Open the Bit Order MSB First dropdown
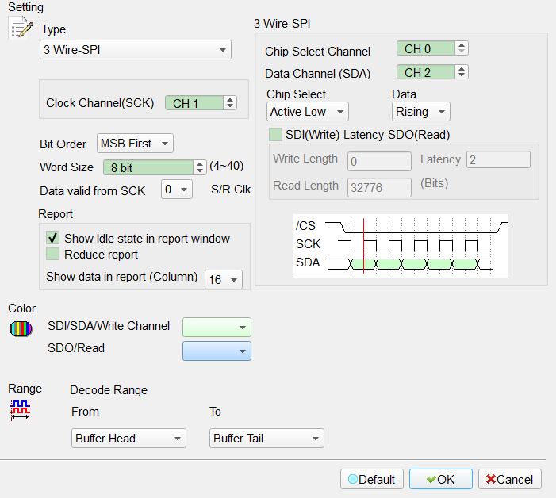This screenshot has height=498, width=556. tap(135, 144)
